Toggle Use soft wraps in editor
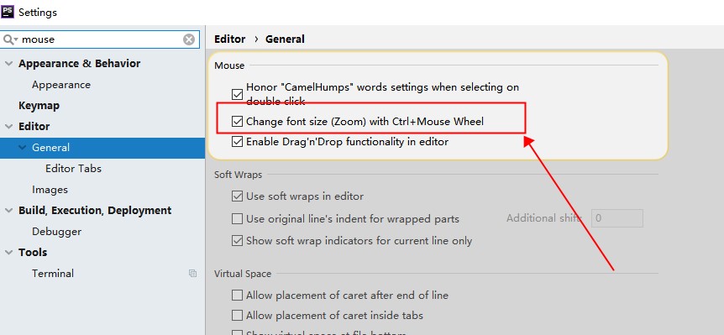This screenshot has width=724, height=335. pyautogui.click(x=237, y=196)
